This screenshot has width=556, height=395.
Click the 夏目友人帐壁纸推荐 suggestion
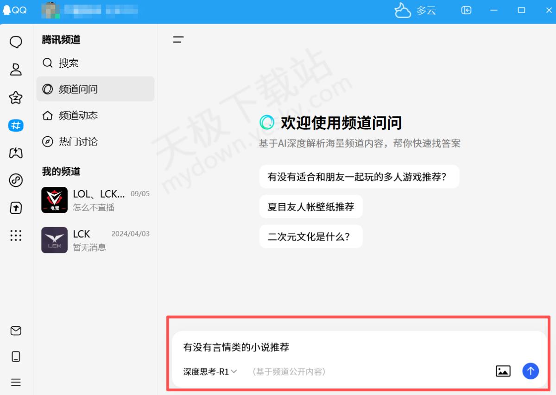tap(310, 207)
